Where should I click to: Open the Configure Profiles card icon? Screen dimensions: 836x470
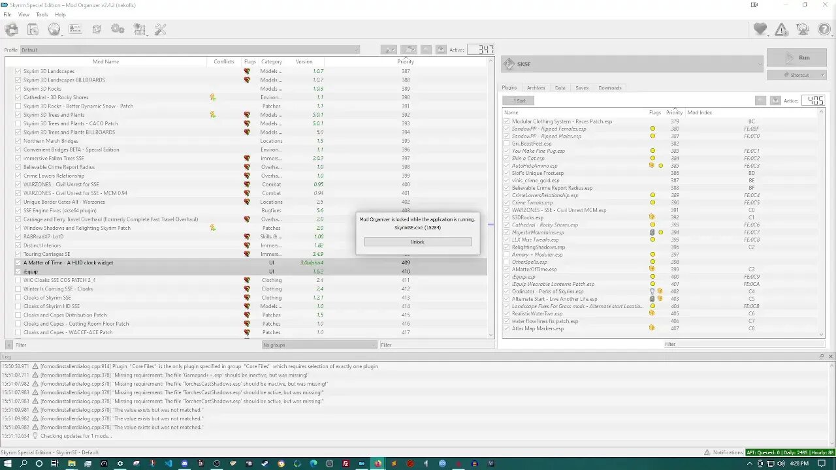75,29
